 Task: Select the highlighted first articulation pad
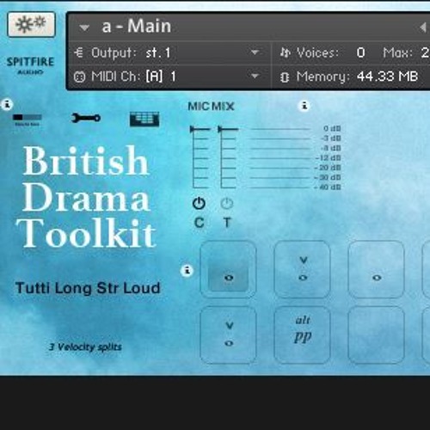[228, 269]
